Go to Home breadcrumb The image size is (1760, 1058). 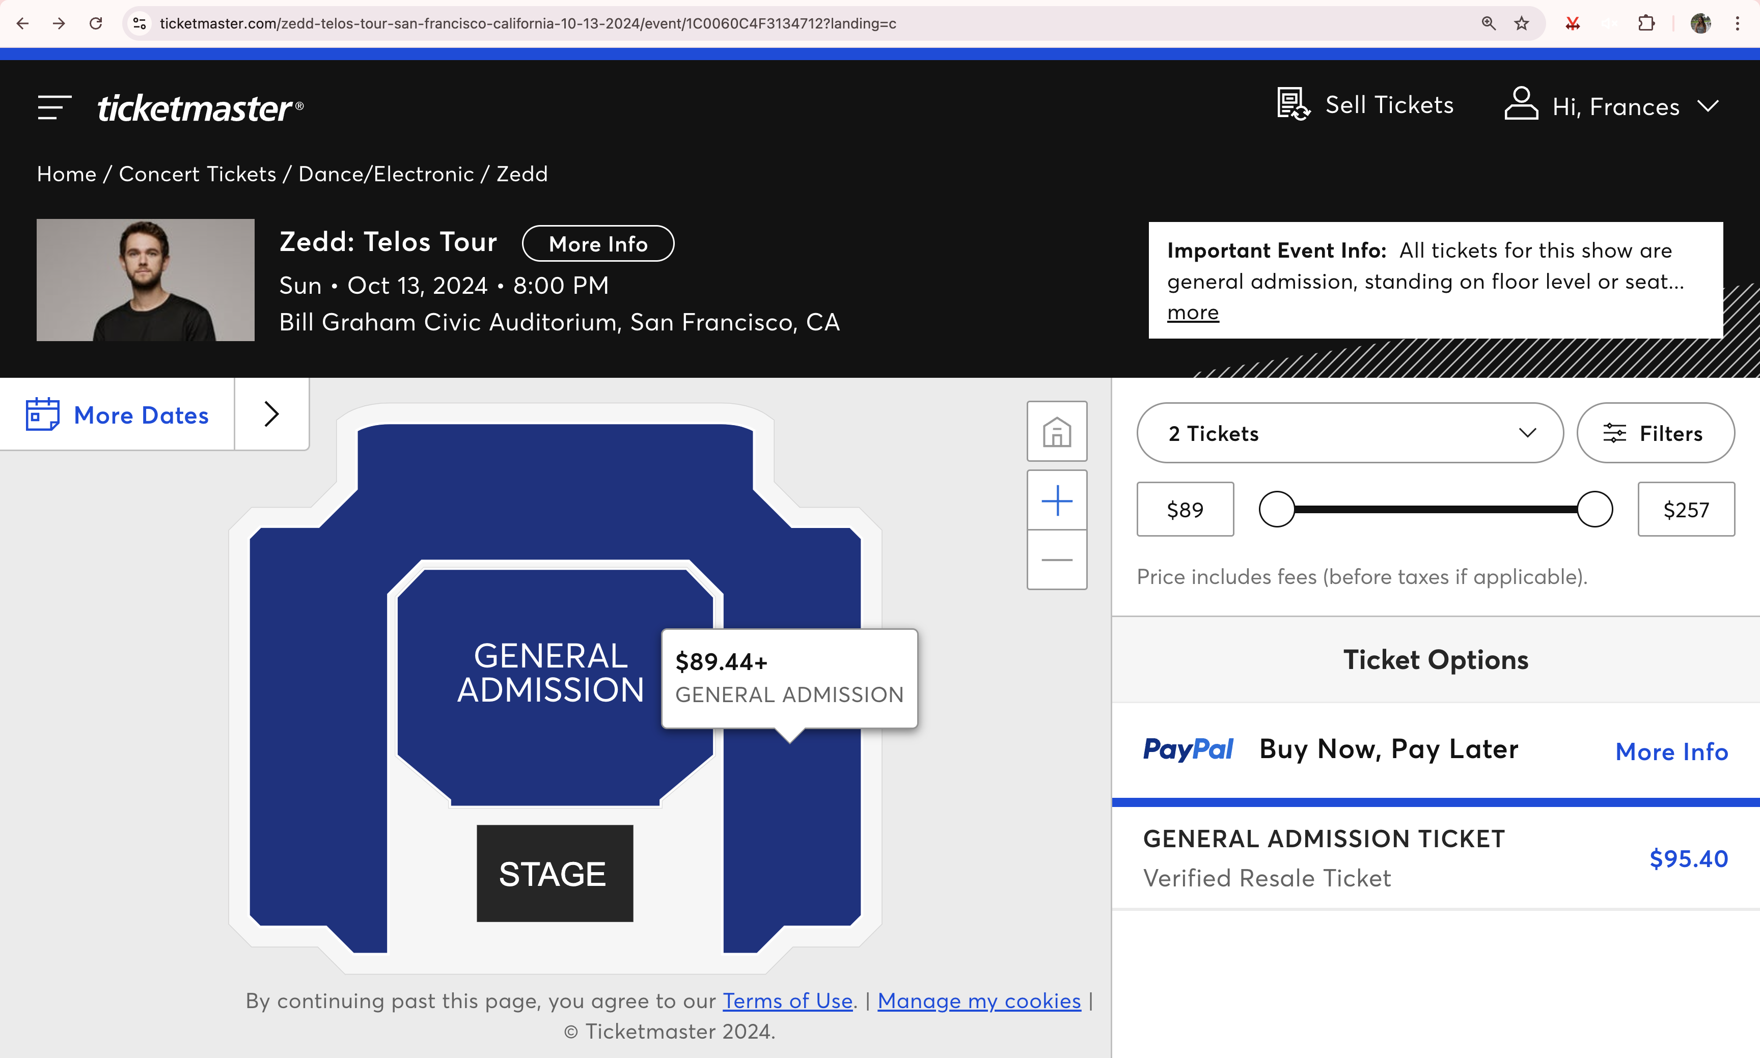click(x=66, y=174)
